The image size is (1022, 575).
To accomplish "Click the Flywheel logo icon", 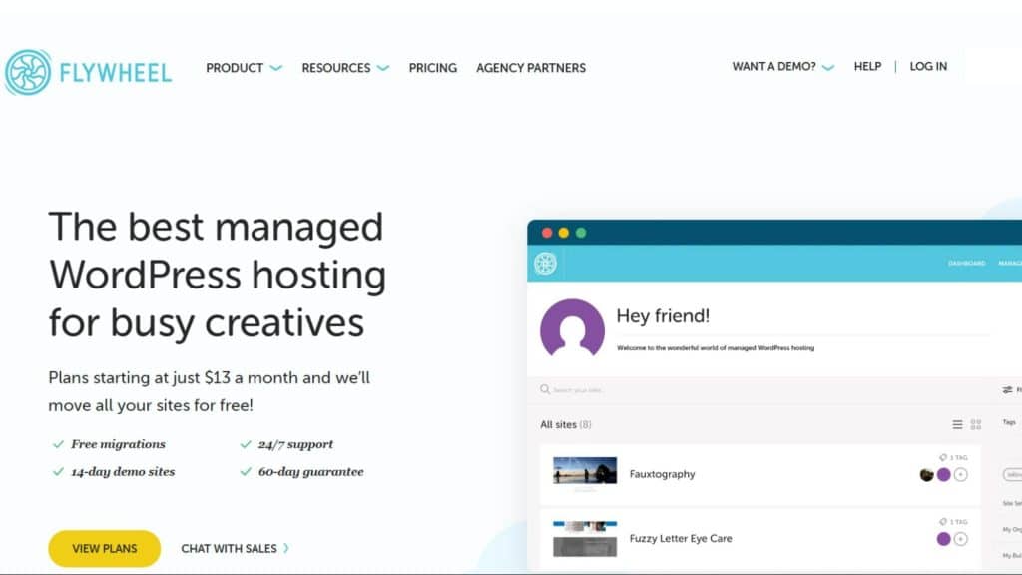I will [27, 72].
